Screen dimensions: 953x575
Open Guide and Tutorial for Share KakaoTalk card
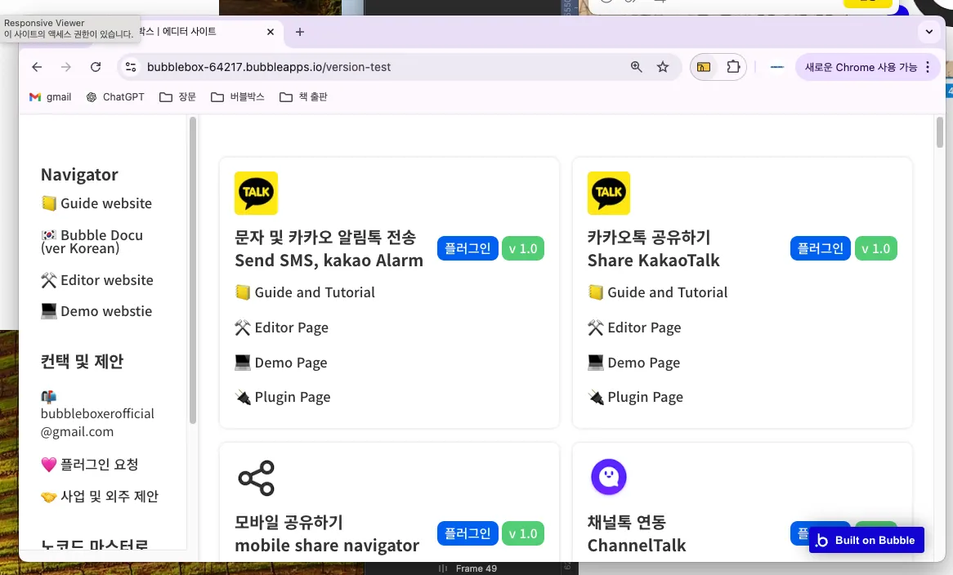click(x=658, y=292)
